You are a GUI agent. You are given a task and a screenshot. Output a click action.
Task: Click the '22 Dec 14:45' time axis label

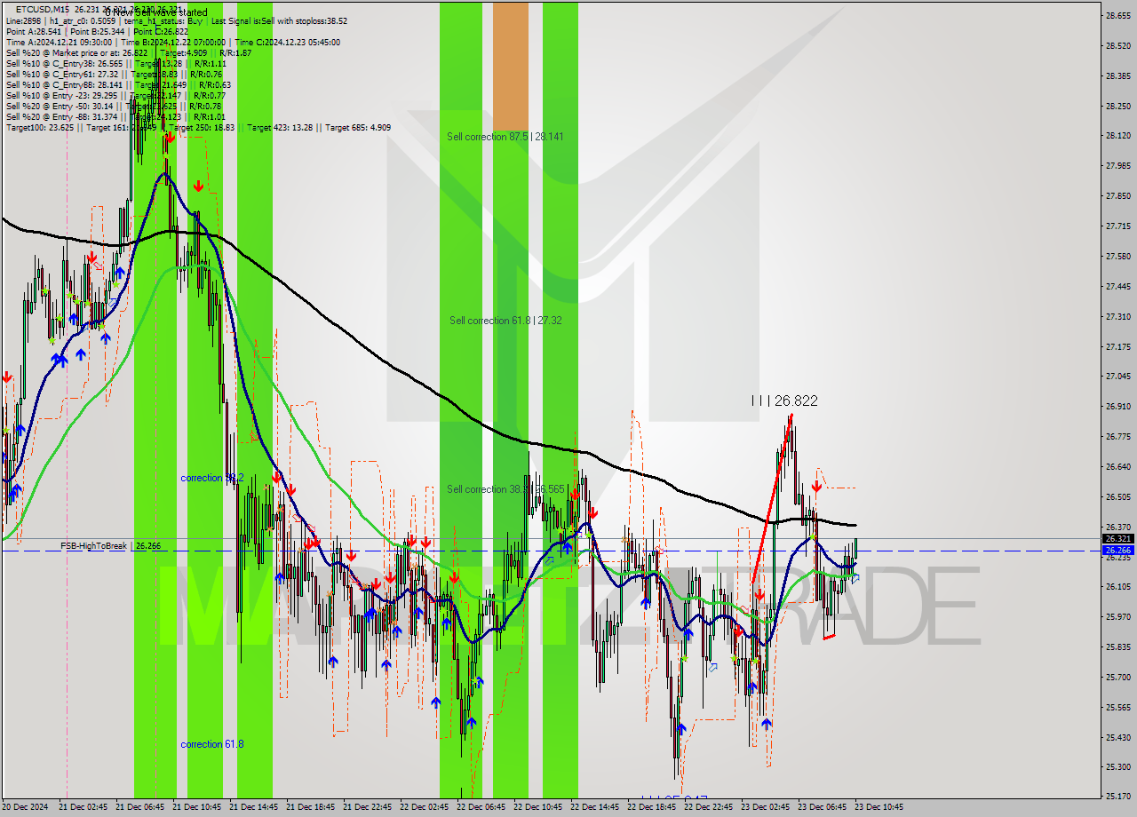coord(595,807)
